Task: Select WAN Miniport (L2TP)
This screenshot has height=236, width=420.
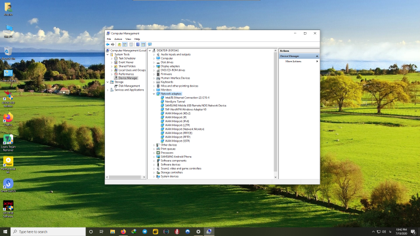Action: (x=177, y=125)
